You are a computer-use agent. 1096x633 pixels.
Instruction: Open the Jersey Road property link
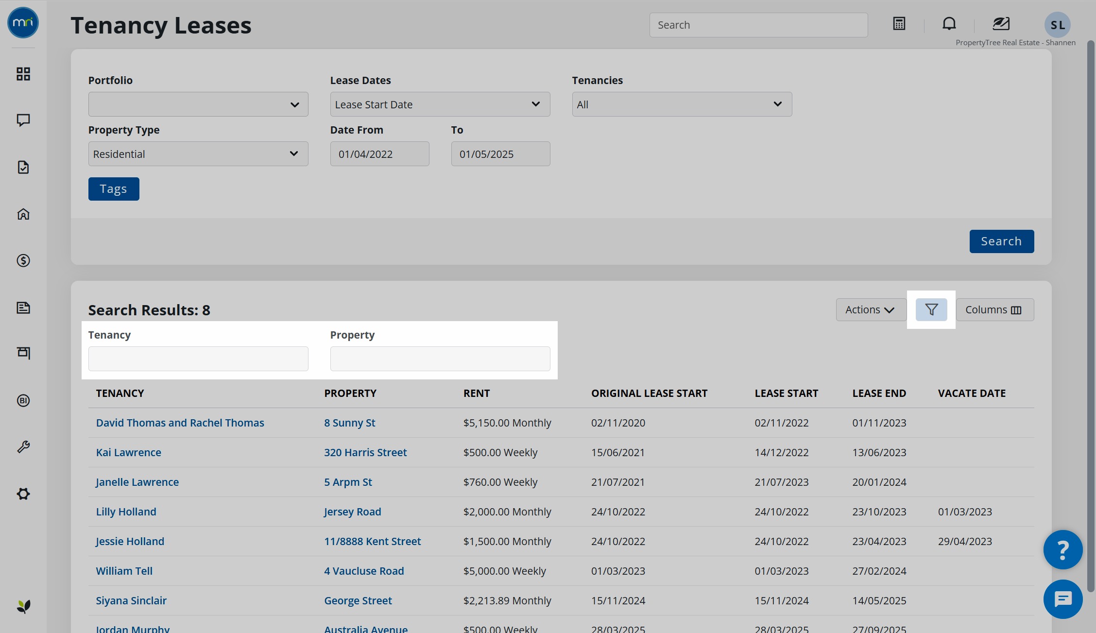[x=353, y=512]
